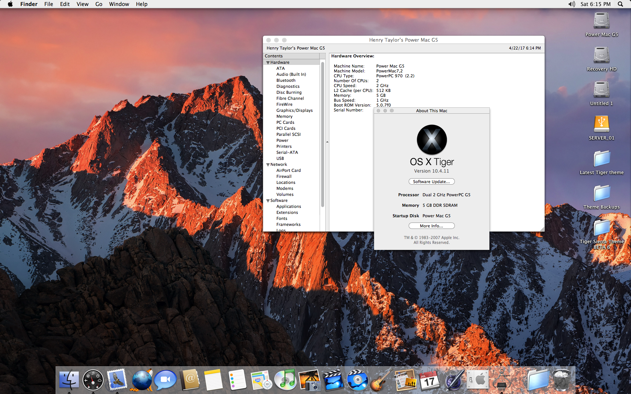
Task: Open the Help menu
Action: [142, 4]
